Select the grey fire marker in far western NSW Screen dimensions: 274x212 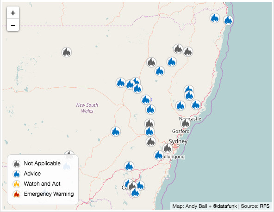pos(67,52)
